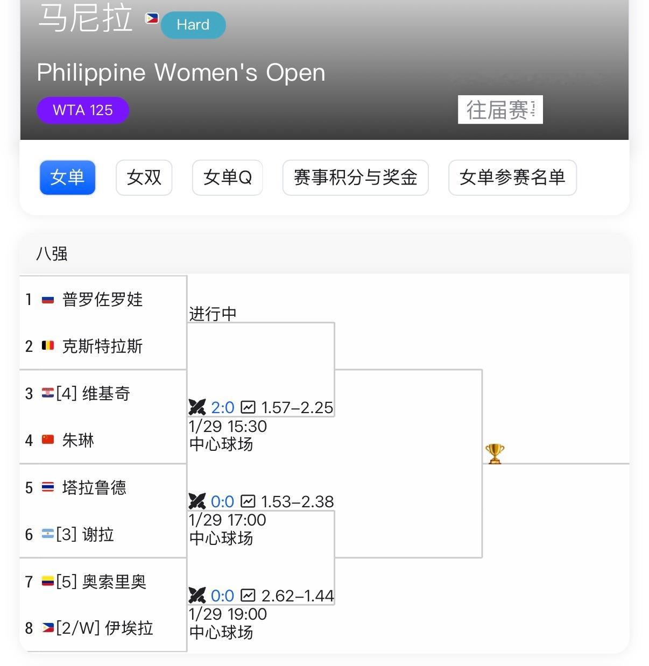Screen dimensions: 649x666
Task: Open odds chart icon beside 1.53–2.38
Action: tap(248, 501)
